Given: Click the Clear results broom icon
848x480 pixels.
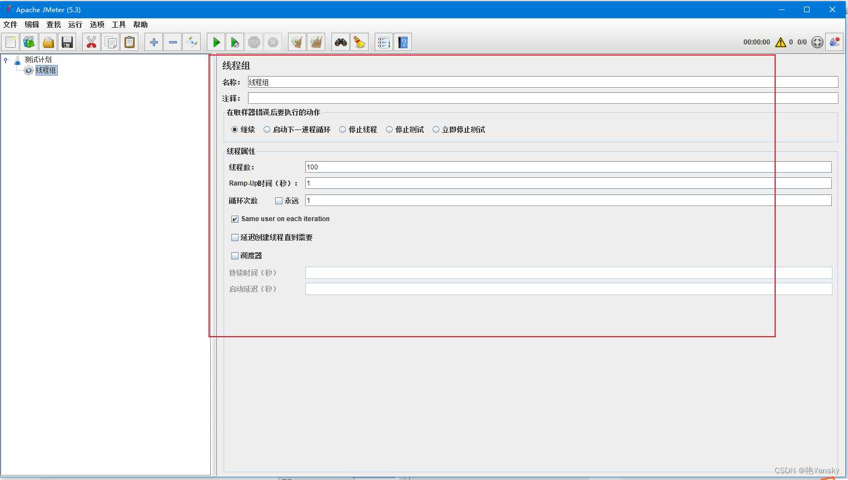Looking at the screenshot, I should 297,42.
